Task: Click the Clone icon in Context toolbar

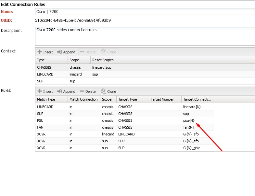Action: pos(103,52)
